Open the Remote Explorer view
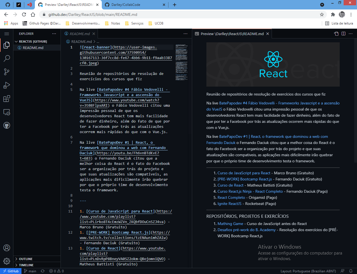Viewport: 357px width, 274px height. [7, 112]
